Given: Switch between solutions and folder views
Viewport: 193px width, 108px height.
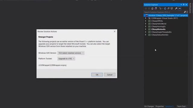Looking at the screenshot, I should [x=156, y=8].
